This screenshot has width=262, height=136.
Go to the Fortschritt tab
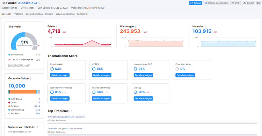pos(82,14)
